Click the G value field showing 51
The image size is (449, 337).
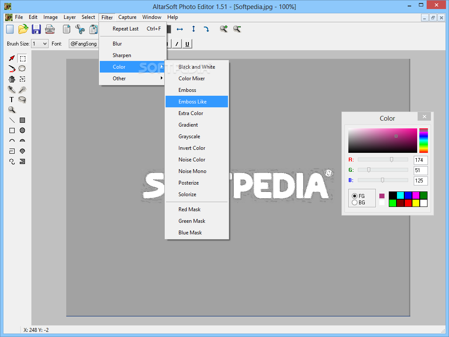(x=421, y=170)
